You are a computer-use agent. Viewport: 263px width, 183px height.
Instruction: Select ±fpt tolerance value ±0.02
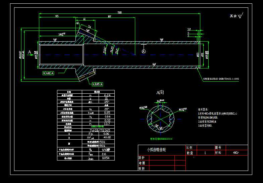click(107, 137)
